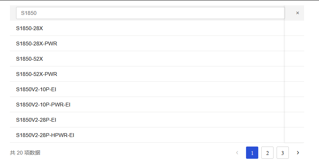Click the search field containing S1850
The height and width of the screenshot is (166, 319).
click(150, 13)
